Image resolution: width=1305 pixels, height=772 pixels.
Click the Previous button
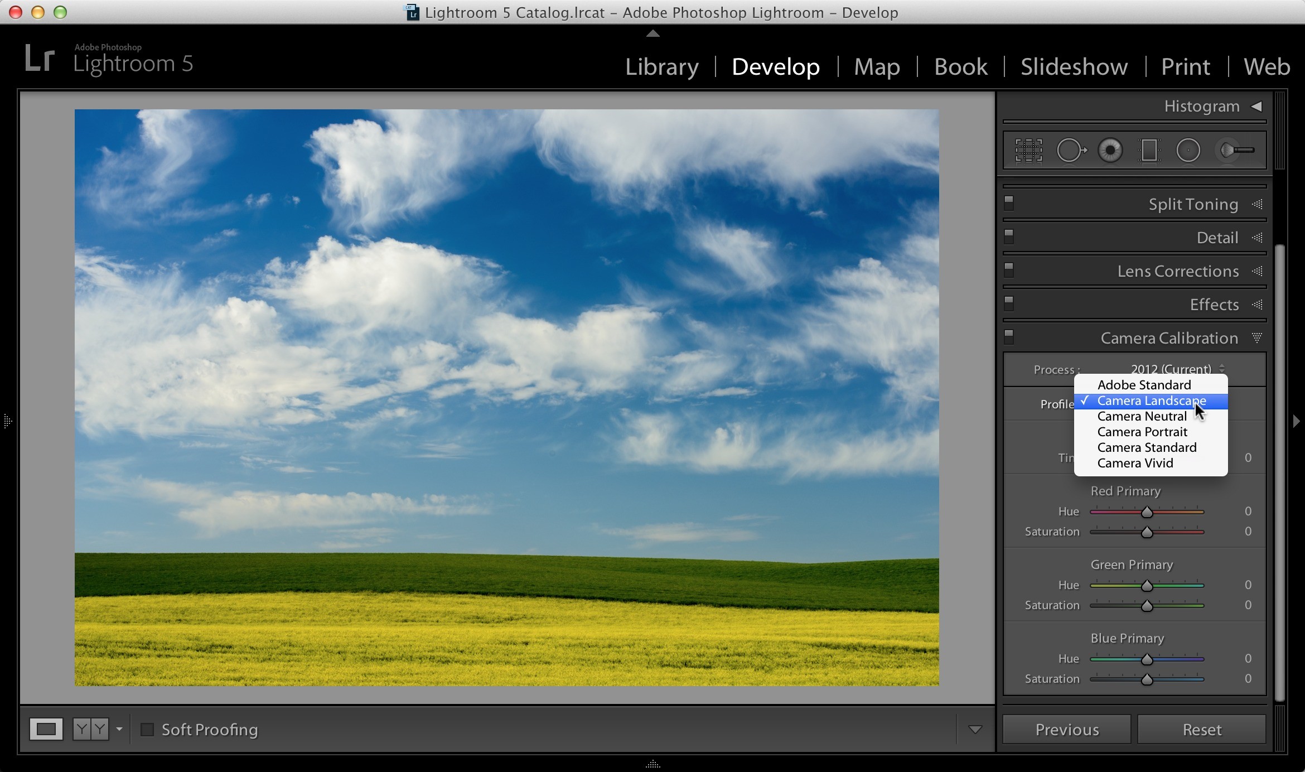(1067, 729)
